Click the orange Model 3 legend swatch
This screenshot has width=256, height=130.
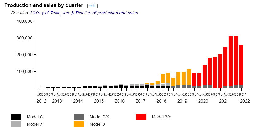pos(79,124)
